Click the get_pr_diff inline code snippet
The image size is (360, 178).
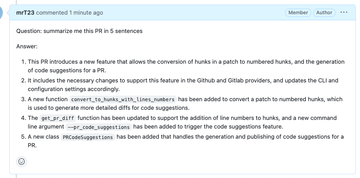pos(58,118)
